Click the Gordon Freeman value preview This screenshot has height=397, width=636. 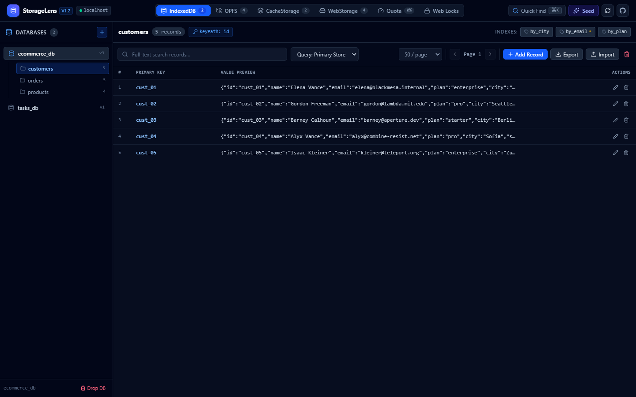[x=368, y=104]
